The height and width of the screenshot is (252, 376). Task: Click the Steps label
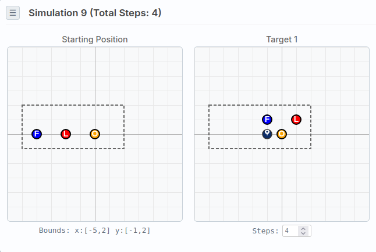pos(265,231)
